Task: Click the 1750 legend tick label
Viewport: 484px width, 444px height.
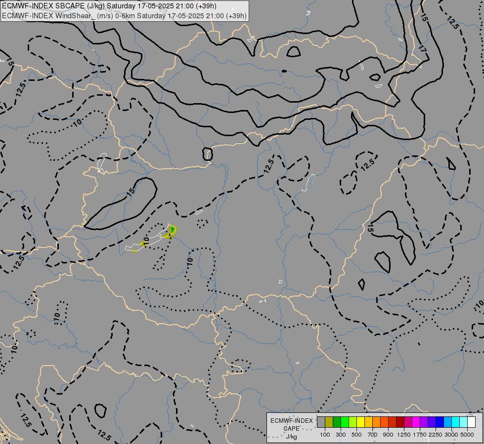Action: tap(420, 435)
